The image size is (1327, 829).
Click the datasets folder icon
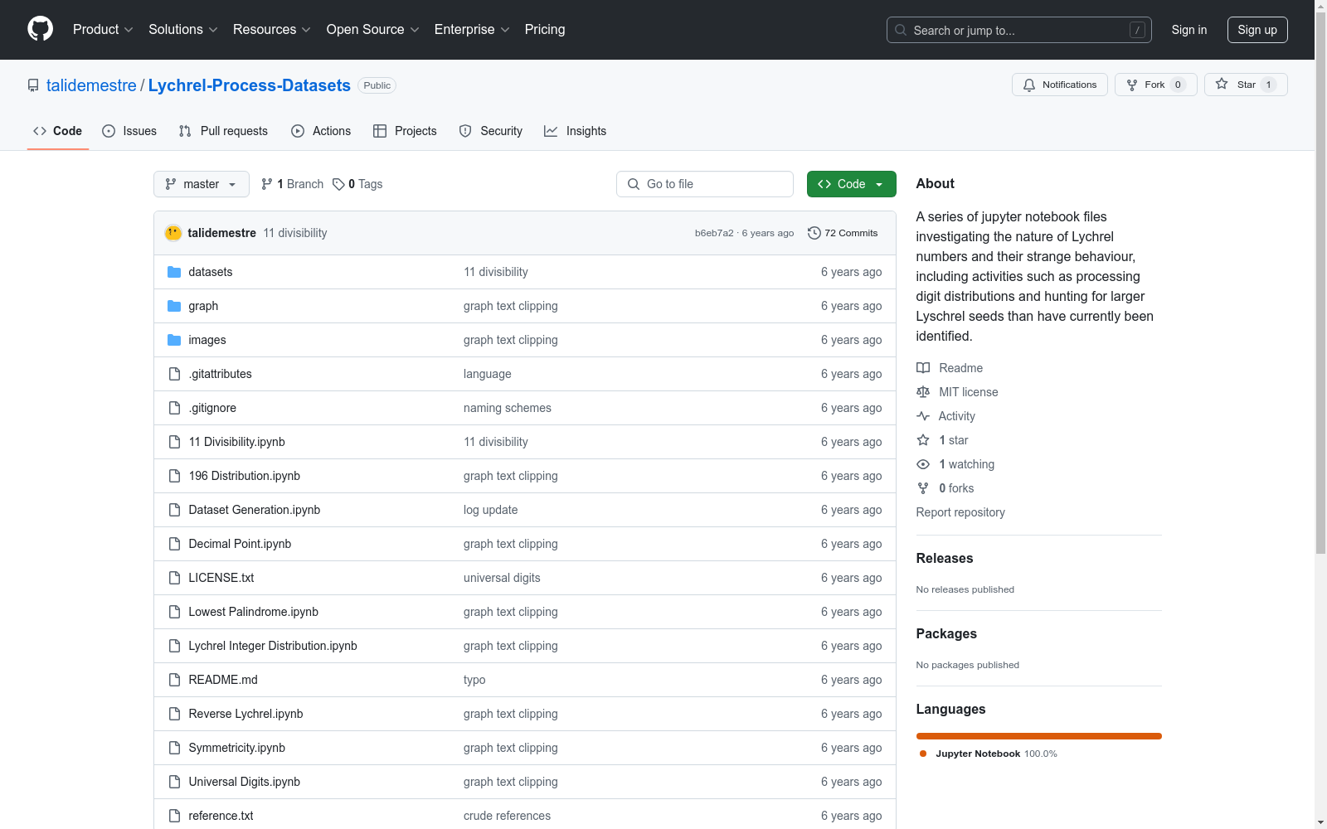point(174,272)
